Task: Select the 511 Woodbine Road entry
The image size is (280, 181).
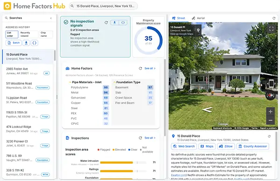Action: [28, 86]
